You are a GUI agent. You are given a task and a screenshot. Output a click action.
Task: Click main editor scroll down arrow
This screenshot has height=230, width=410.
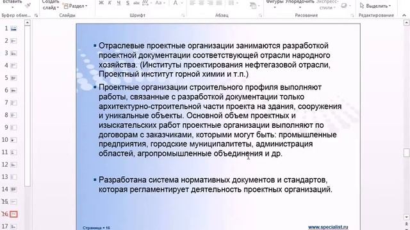click(x=406, y=217)
